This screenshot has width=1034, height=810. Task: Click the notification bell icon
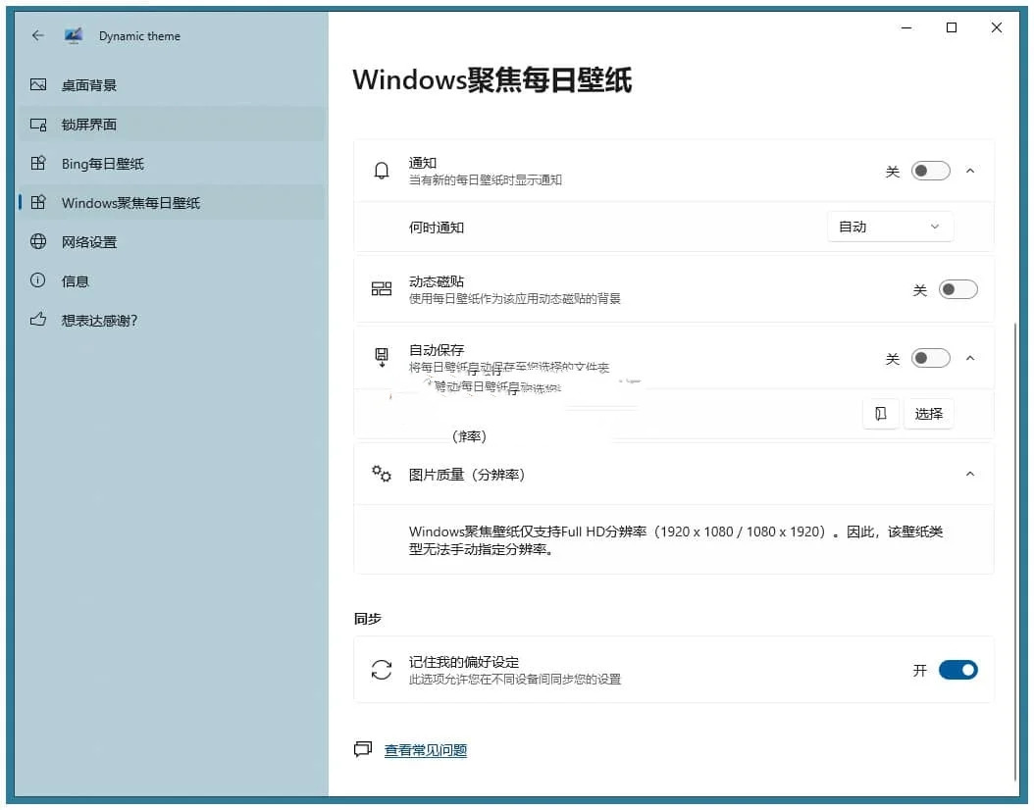click(382, 171)
